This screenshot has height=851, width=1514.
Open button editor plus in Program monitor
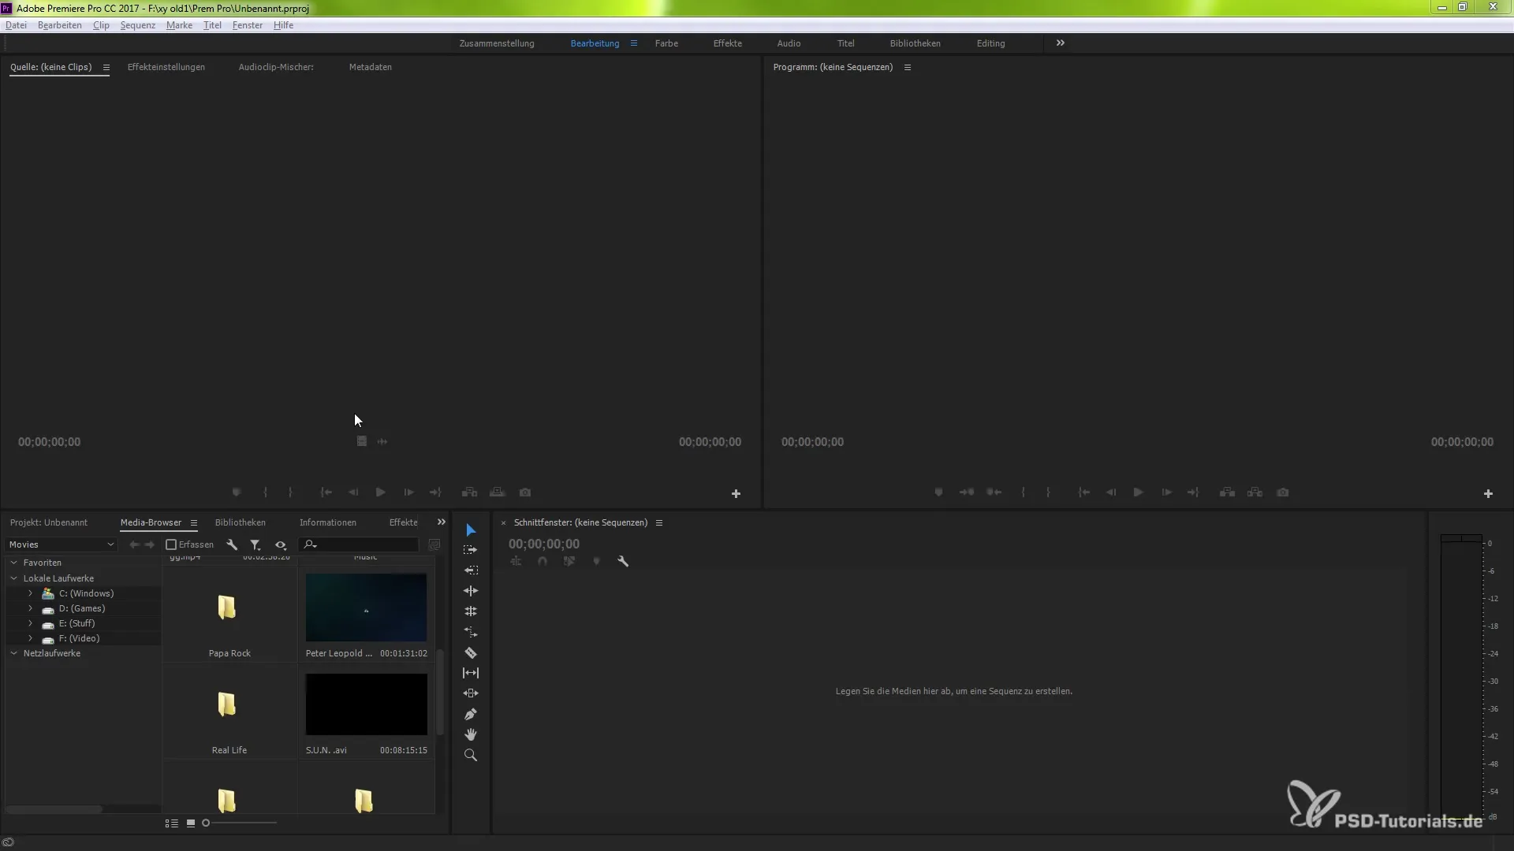coord(1488,494)
